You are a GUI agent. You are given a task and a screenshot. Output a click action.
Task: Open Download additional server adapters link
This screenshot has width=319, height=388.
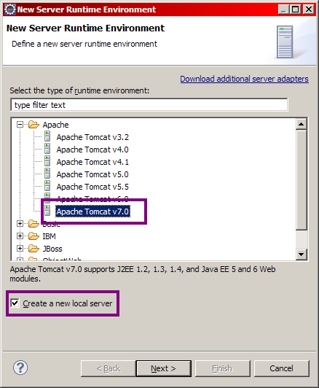[x=244, y=79]
